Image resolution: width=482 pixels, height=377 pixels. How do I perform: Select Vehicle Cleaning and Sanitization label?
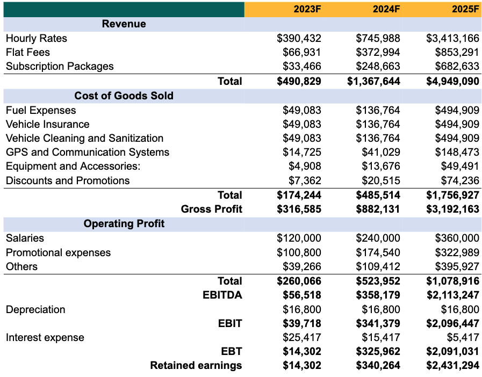84,138
